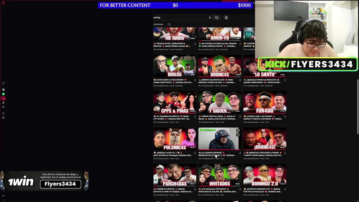Play the Joker BRONC4S thumbnail video
This screenshot has width=359, height=202.
220,66
